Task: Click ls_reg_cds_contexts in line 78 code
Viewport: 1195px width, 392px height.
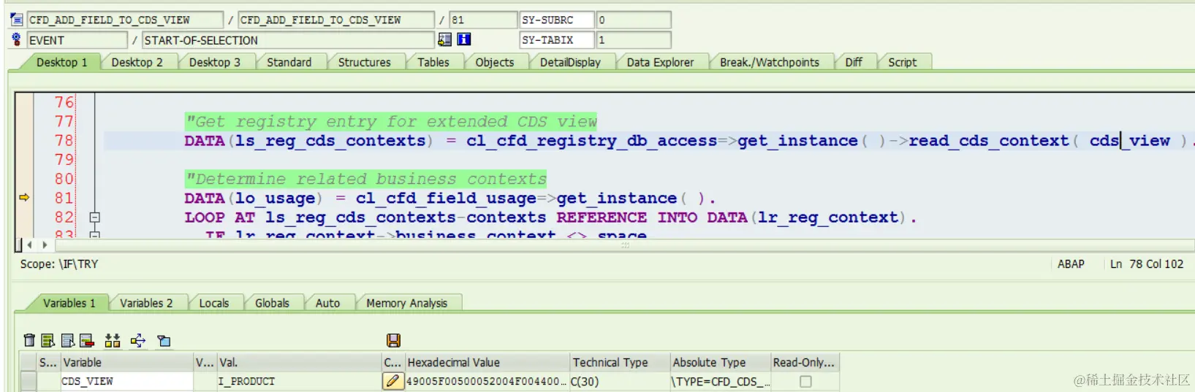Action: point(330,140)
